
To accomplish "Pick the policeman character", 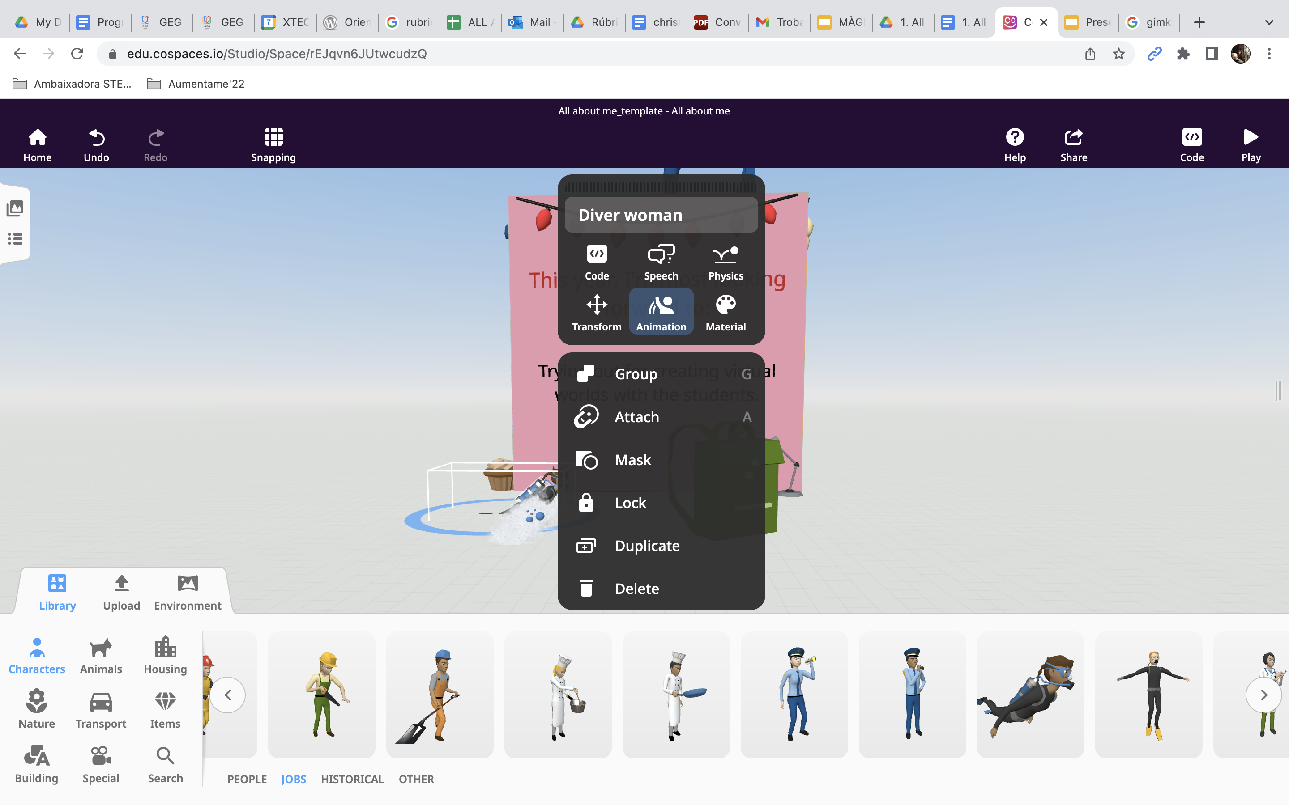I will tap(913, 694).
